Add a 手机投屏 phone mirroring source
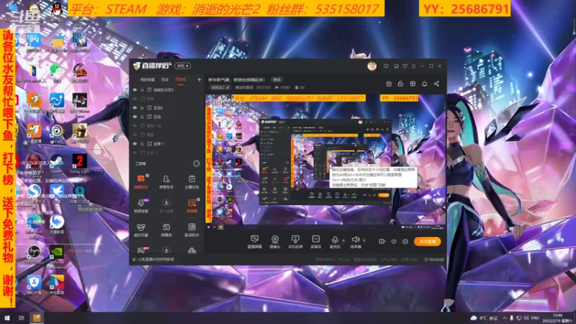This screenshot has width=576, height=324. tap(295, 242)
